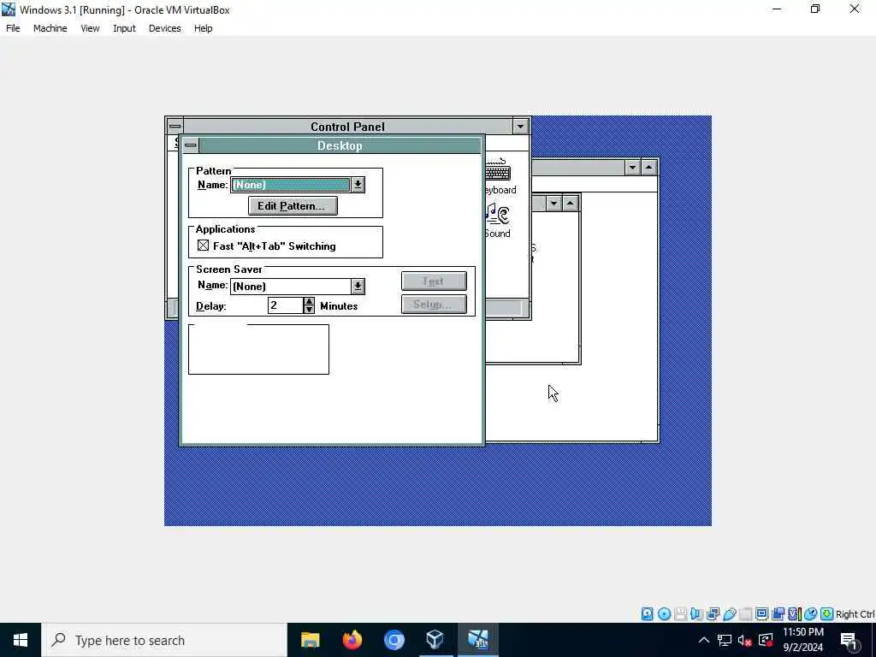This screenshot has width=876, height=657.
Task: Open the Control Panel window's control-menu box
Action: [175, 127]
